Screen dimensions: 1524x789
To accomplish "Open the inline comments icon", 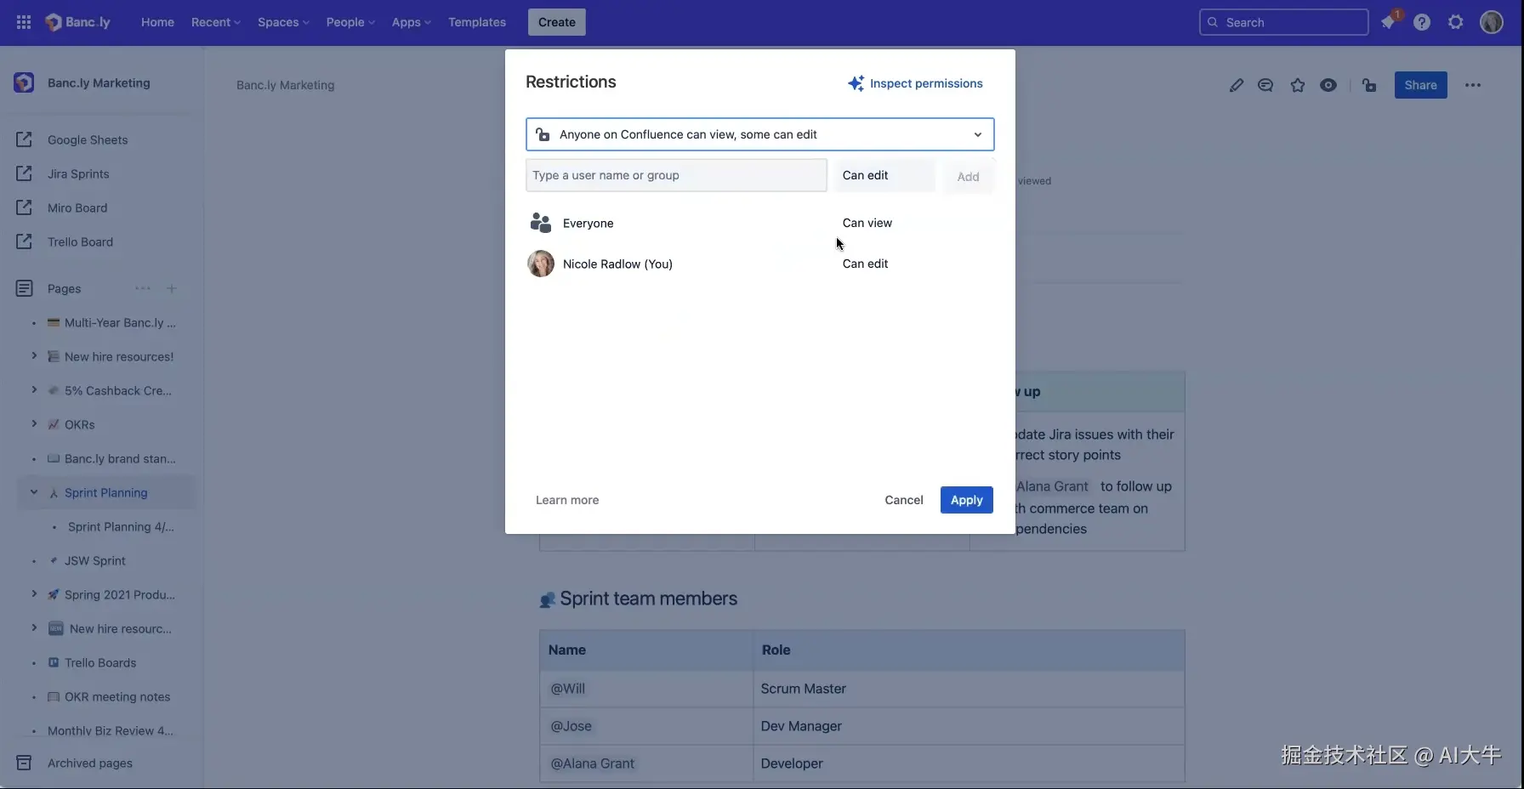I will (x=1265, y=85).
